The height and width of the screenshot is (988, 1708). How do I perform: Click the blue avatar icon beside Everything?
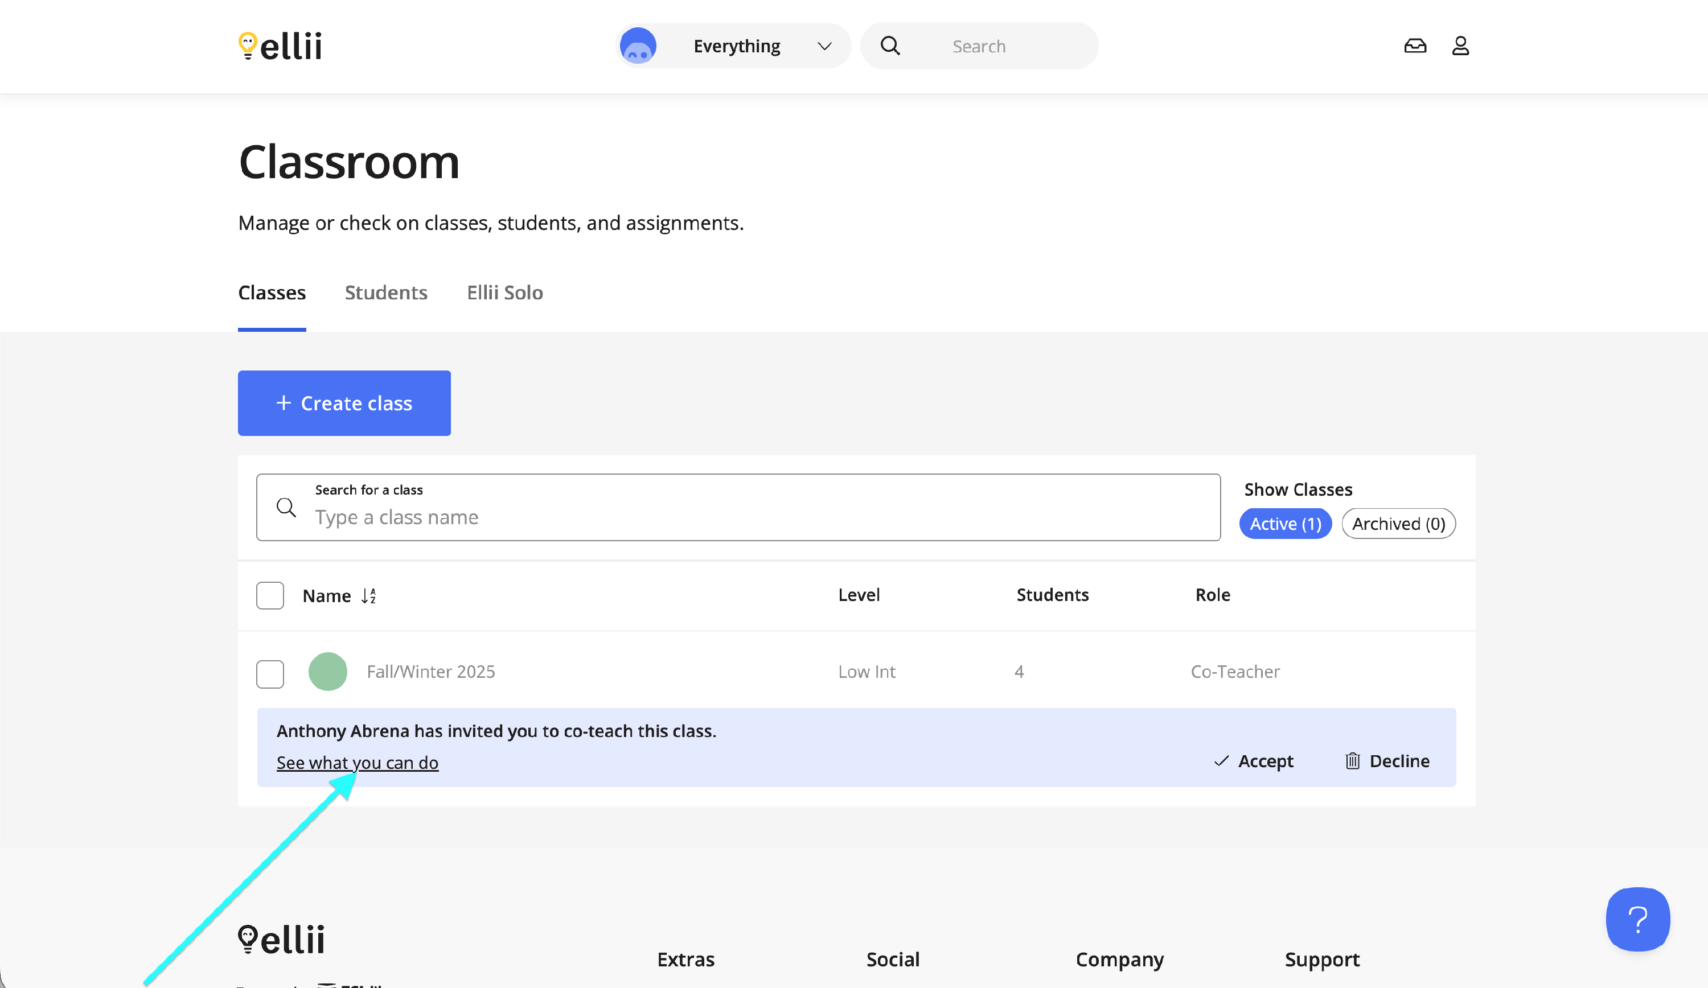point(638,46)
